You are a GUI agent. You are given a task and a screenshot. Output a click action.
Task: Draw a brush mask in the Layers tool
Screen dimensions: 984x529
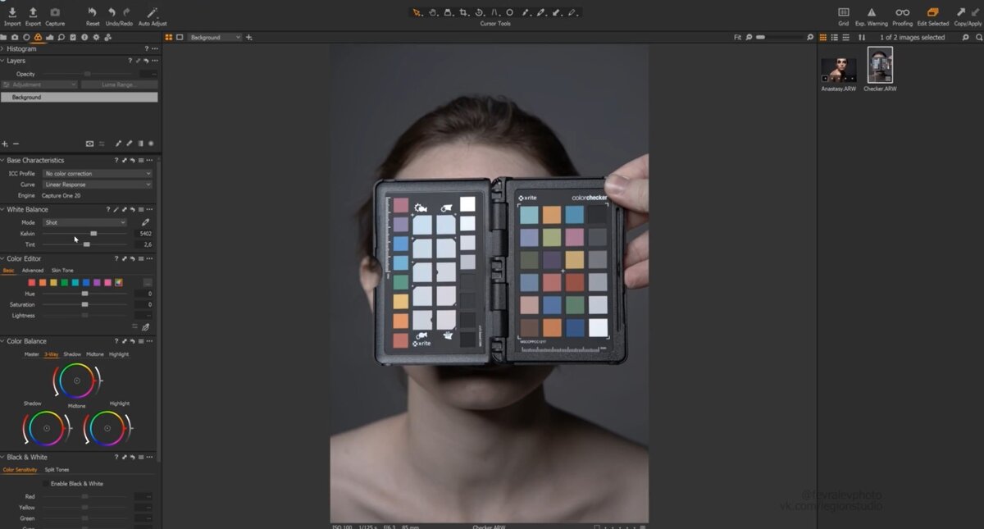[x=119, y=144]
